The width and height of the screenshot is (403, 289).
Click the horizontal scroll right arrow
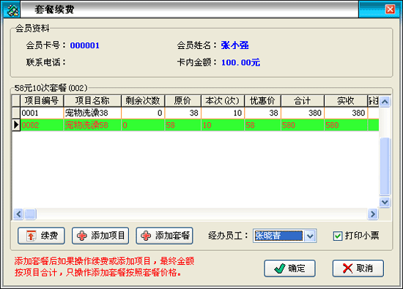coord(373,214)
